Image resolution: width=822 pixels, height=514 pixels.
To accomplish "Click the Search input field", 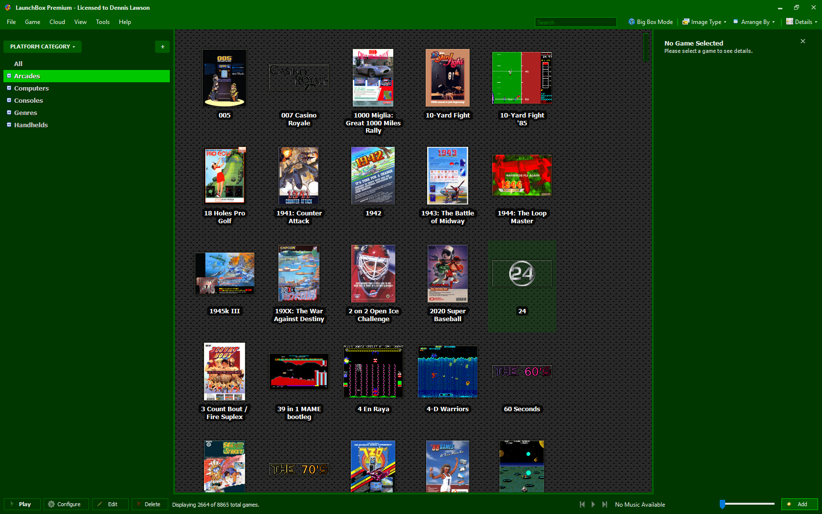I will 576,22.
